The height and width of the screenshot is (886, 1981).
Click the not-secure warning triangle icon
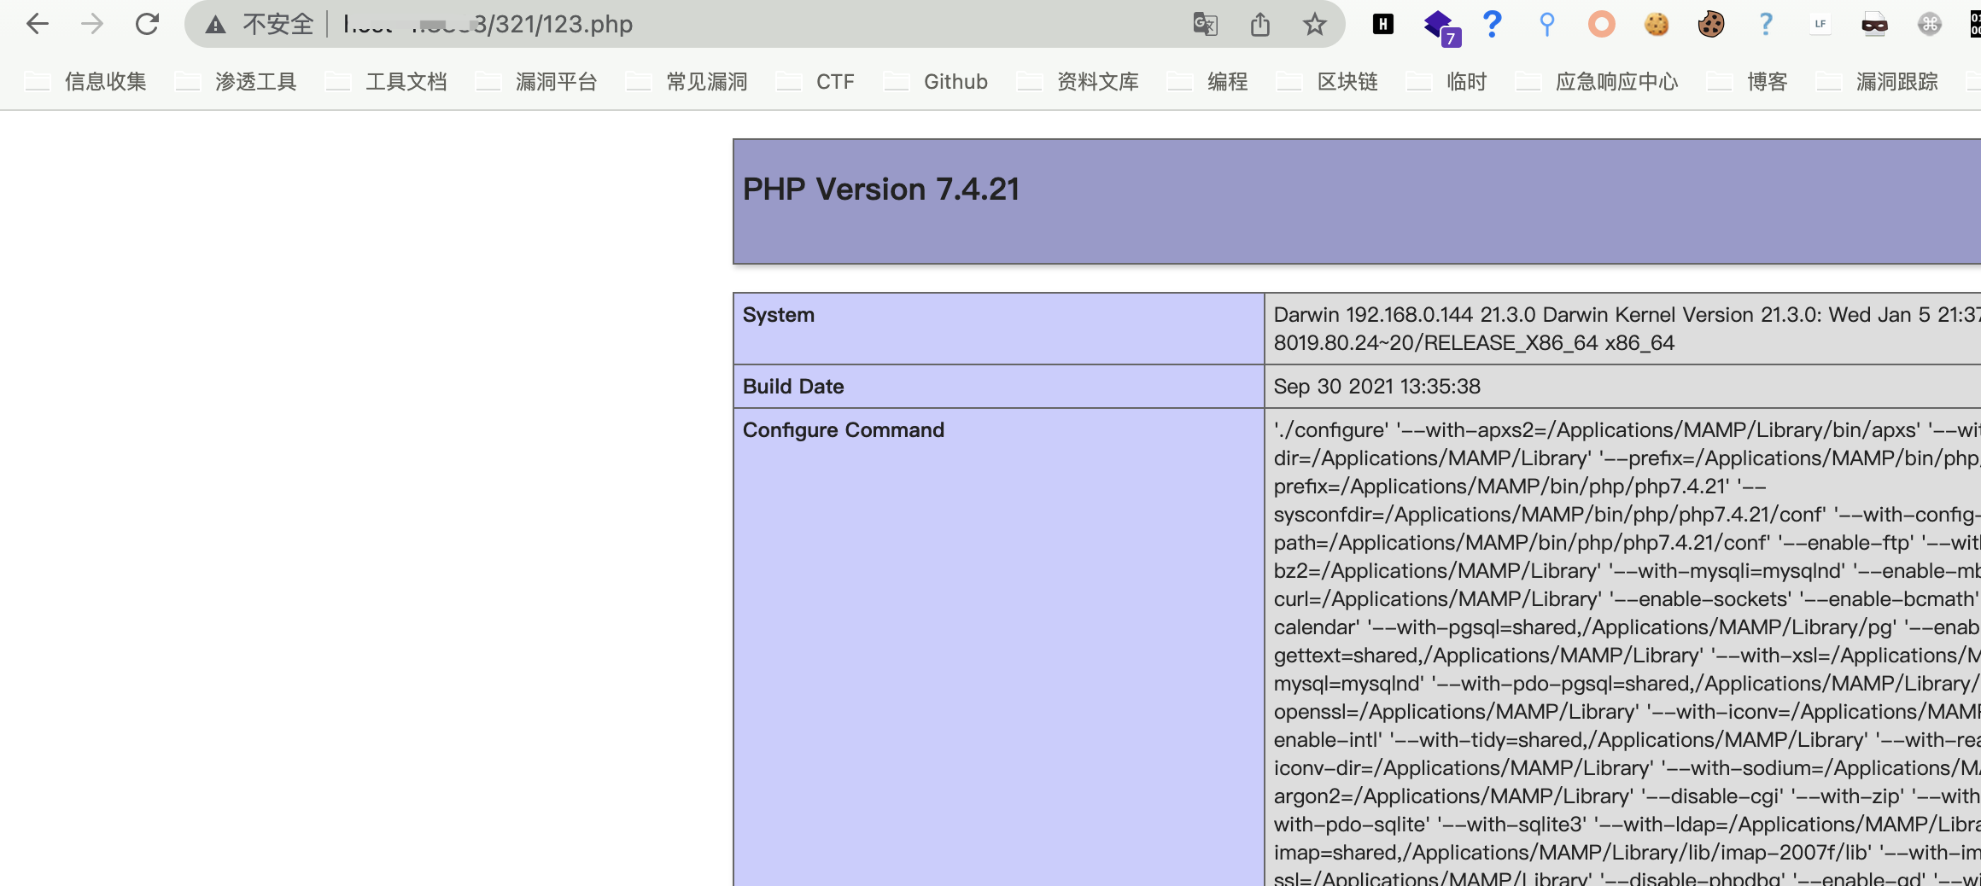point(215,25)
